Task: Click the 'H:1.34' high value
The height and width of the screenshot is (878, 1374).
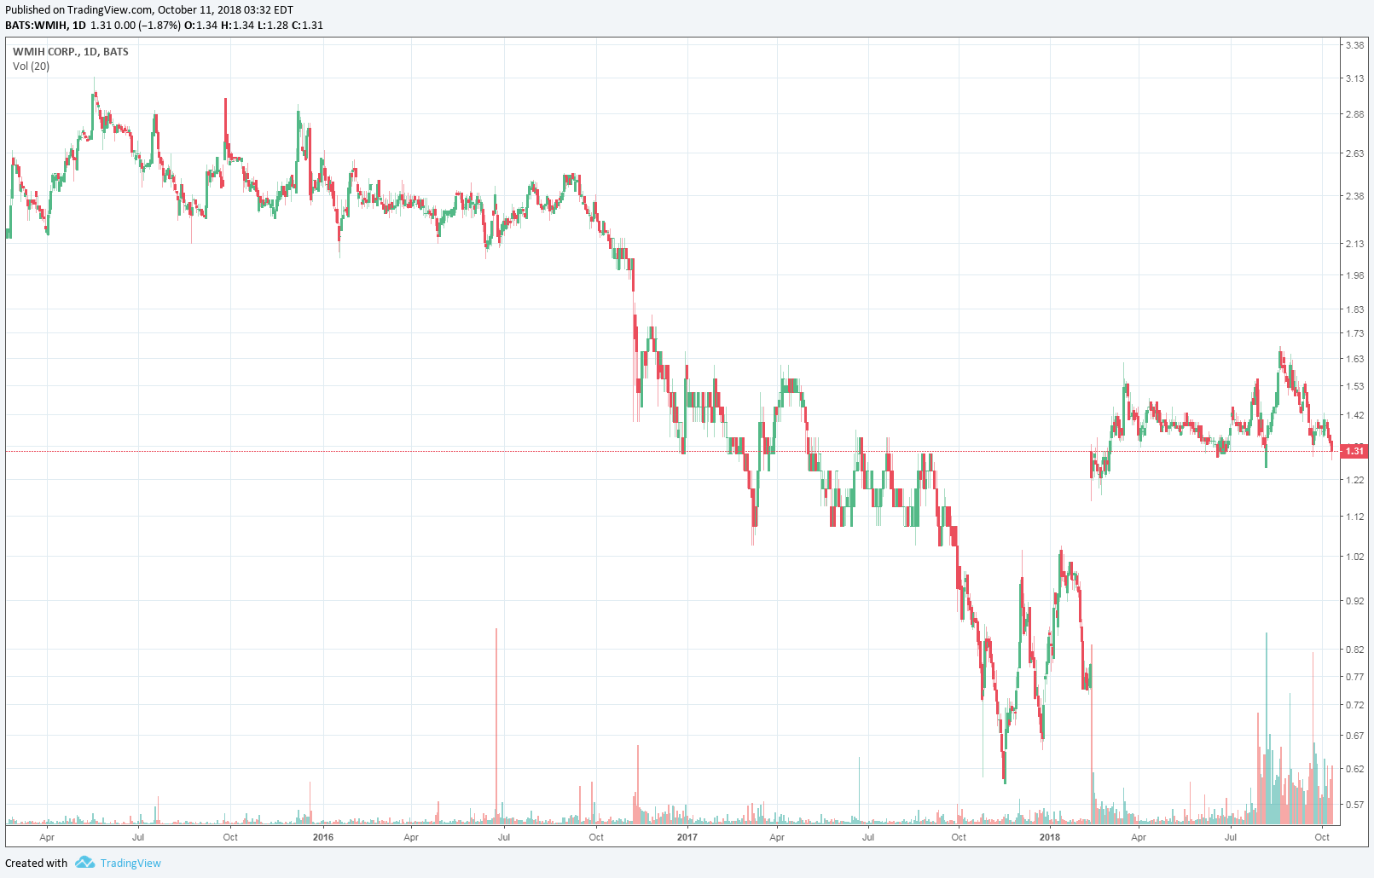Action: coord(237,25)
